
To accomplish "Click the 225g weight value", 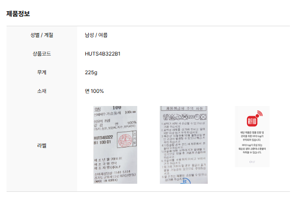I will coord(91,72).
